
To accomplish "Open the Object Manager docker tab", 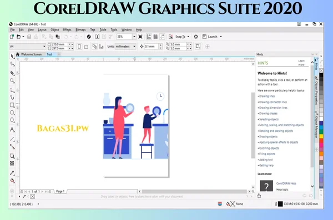I will tap(316, 124).
